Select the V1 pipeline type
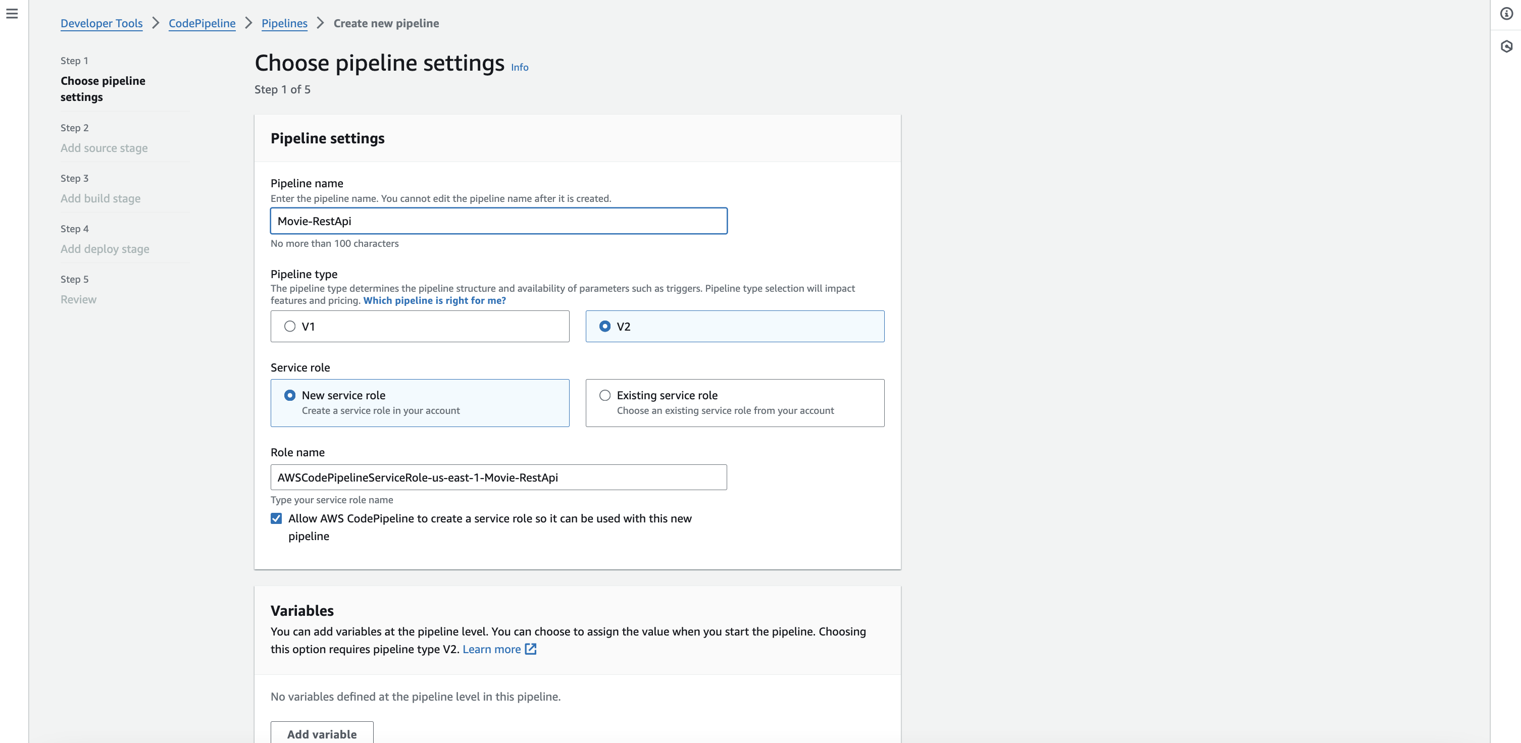 click(x=290, y=327)
